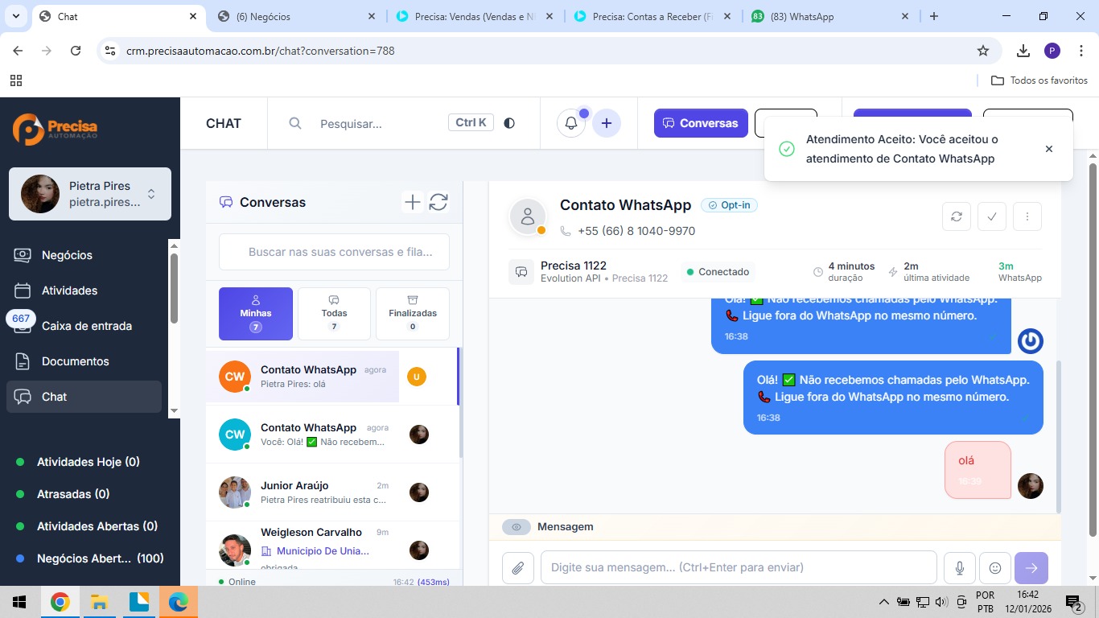Image resolution: width=1099 pixels, height=618 pixels.
Task: Click the plus button beside the bell
Action: click(607, 123)
